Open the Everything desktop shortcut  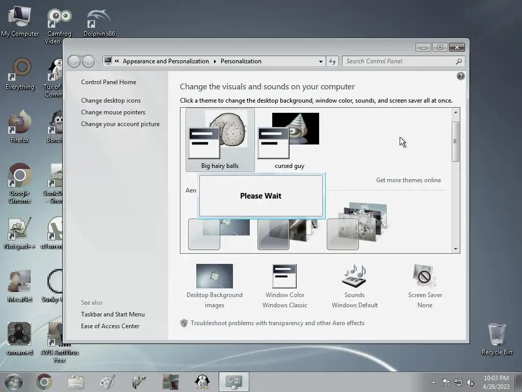[20, 75]
